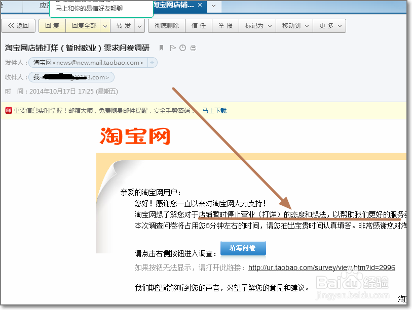Image resolution: width=412 pixels, height=310 pixels.
Task: Open the 转发 dropdown arrow
Action: pyautogui.click(x=139, y=26)
